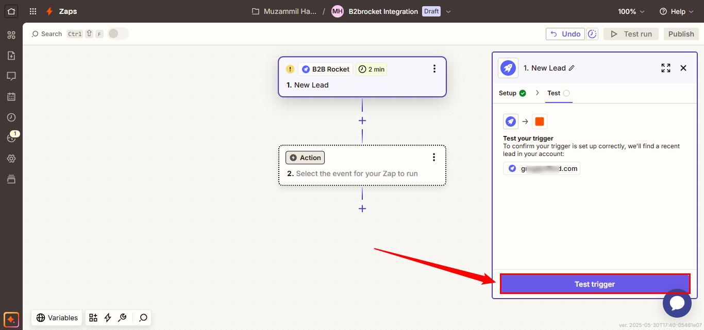Expand the step panel to full screen
This screenshot has width=704, height=330.
click(x=666, y=68)
